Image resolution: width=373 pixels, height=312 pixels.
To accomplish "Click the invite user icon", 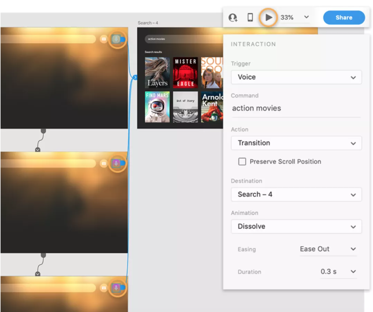I will pos(233,18).
